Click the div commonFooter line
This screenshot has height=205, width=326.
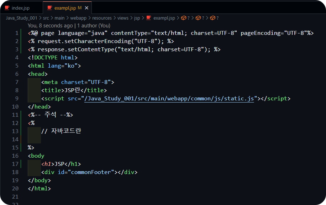[x=89, y=172]
